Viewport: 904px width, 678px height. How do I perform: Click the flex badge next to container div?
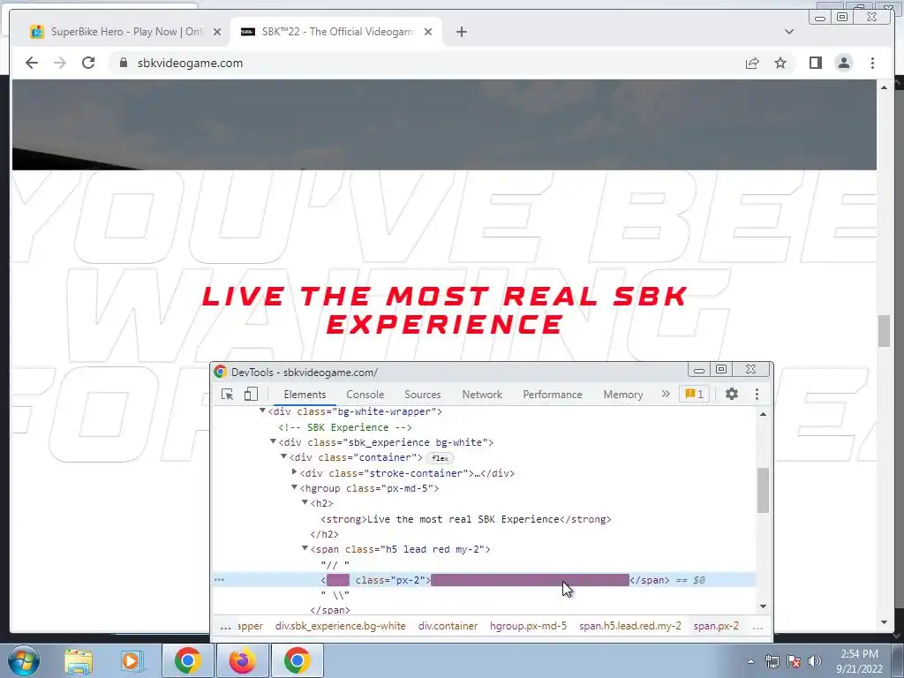440,458
